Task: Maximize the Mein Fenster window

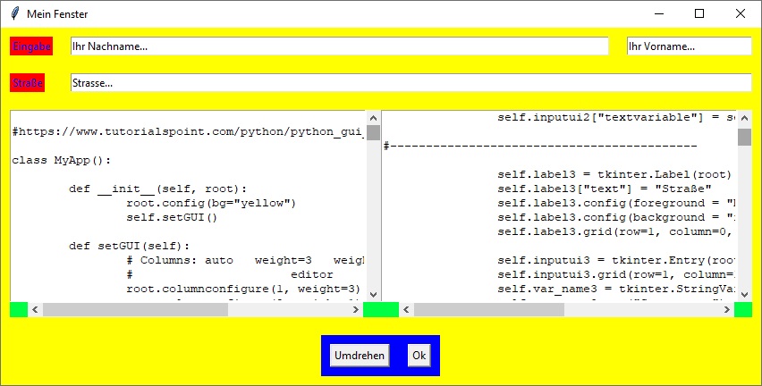Action: 699,13
